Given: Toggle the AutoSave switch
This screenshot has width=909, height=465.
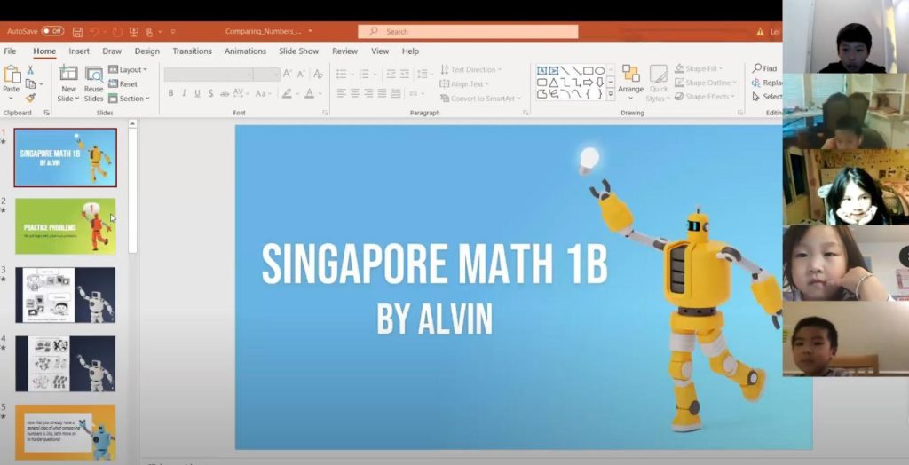Looking at the screenshot, I should click(x=52, y=31).
